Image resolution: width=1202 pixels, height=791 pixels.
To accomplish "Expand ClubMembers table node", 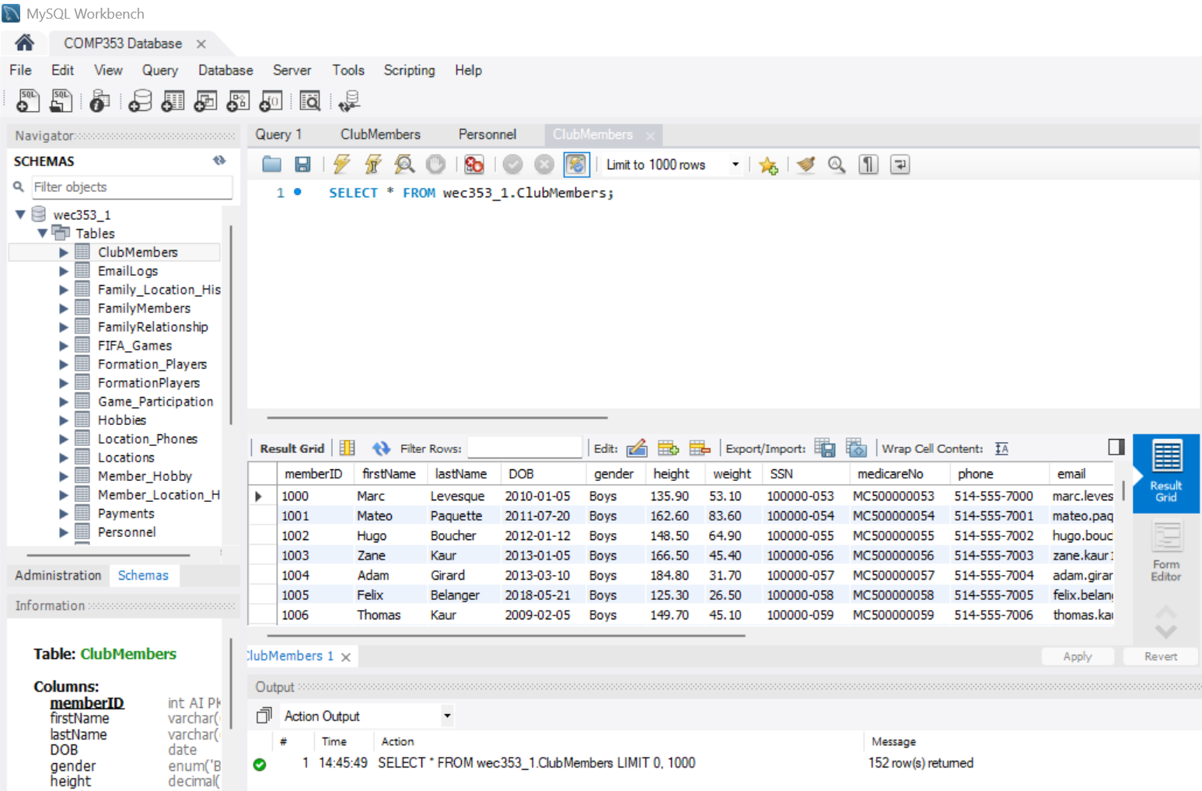I will (64, 253).
